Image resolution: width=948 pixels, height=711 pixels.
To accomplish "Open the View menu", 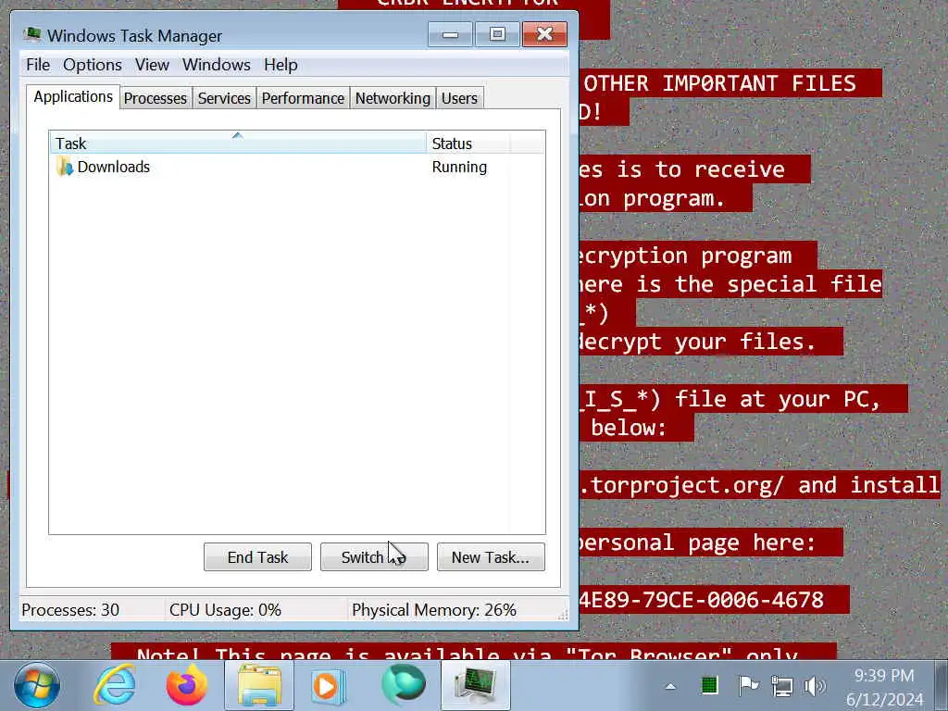I will coord(152,65).
